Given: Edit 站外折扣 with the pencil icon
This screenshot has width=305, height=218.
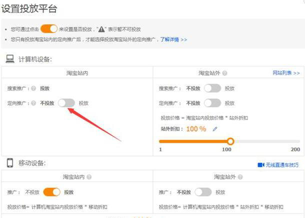Looking at the screenshot, I should [215, 129].
